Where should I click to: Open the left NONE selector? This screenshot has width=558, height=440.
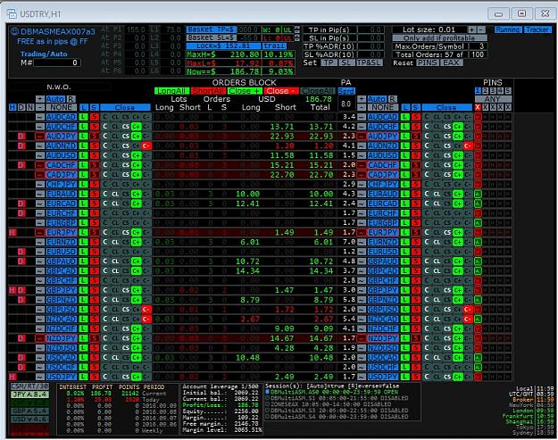(61, 107)
